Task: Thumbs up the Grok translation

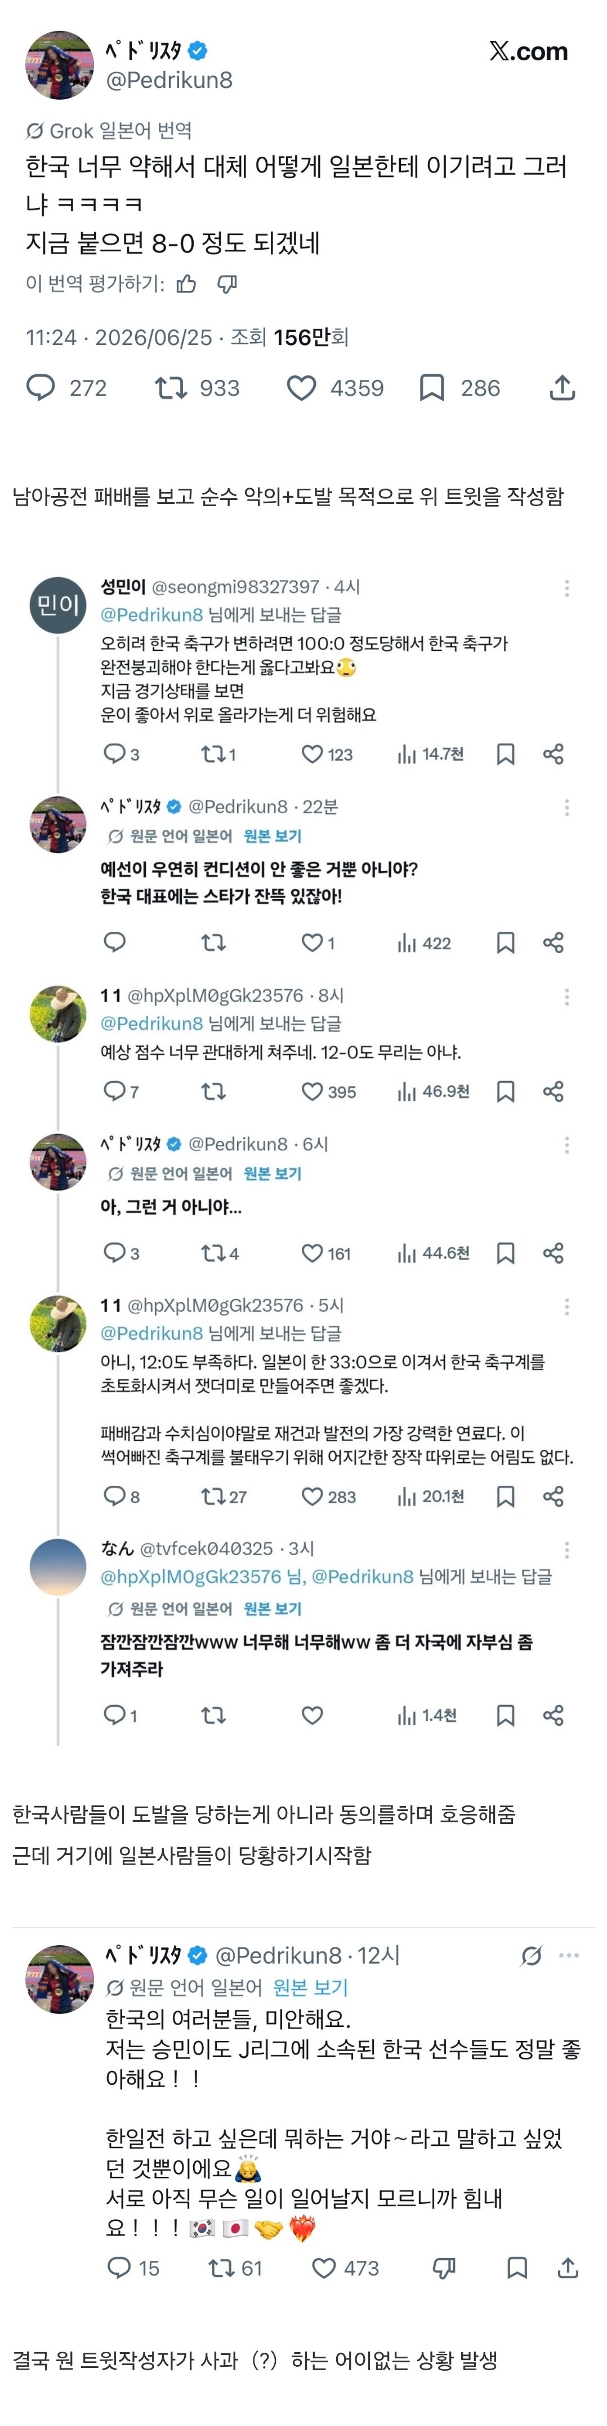Action: pyautogui.click(x=186, y=284)
